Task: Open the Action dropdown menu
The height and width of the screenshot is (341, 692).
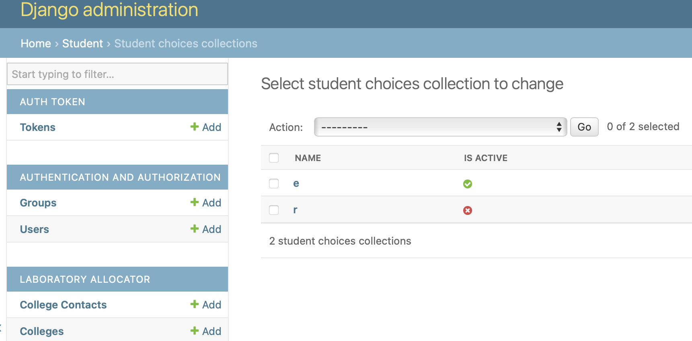Action: click(440, 127)
